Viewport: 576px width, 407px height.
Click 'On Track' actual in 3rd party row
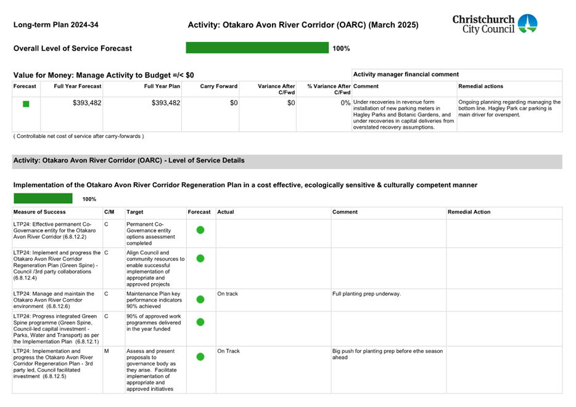pyautogui.click(x=228, y=351)
